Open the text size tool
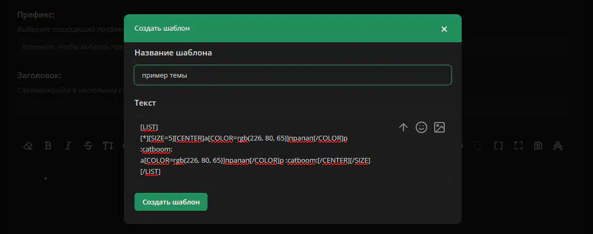The width and height of the screenshot is (593, 234). [107, 146]
